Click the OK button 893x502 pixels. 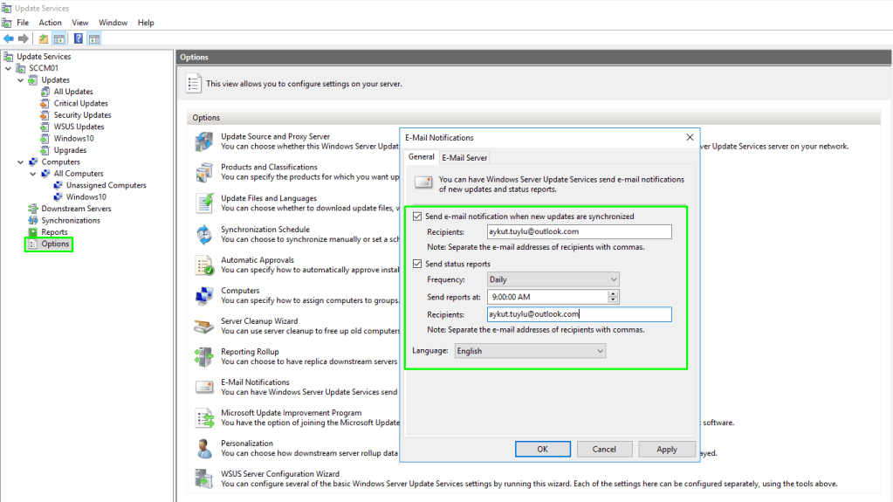point(542,449)
